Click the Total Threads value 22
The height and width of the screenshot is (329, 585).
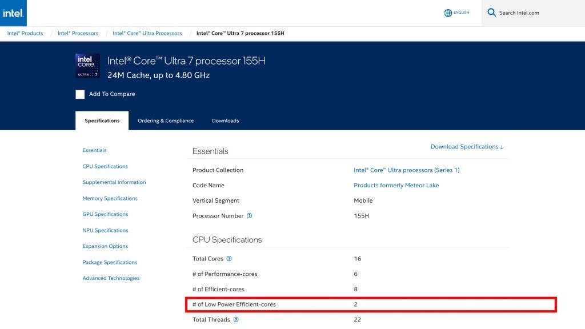(358, 320)
